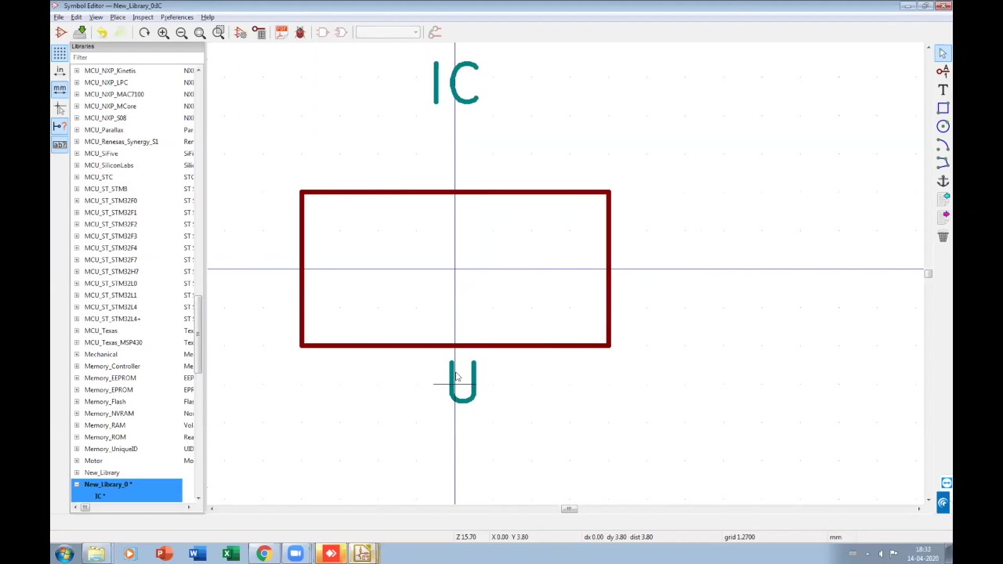The width and height of the screenshot is (1003, 564).
Task: Select the Ellipse tool
Action: pyautogui.click(x=943, y=127)
